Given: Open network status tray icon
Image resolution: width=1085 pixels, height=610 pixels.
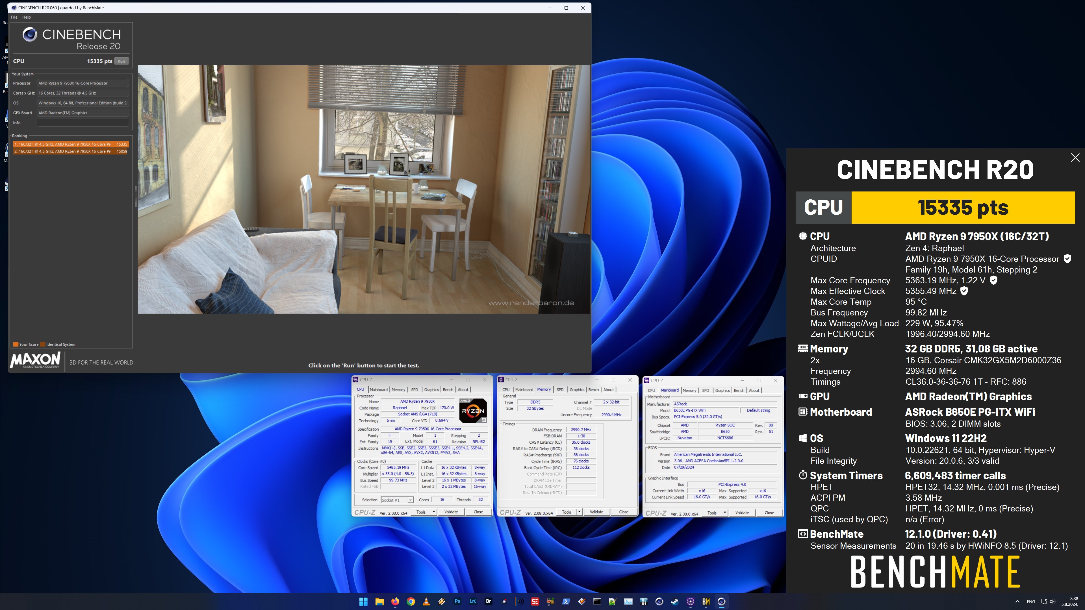Looking at the screenshot, I should click(x=1044, y=602).
